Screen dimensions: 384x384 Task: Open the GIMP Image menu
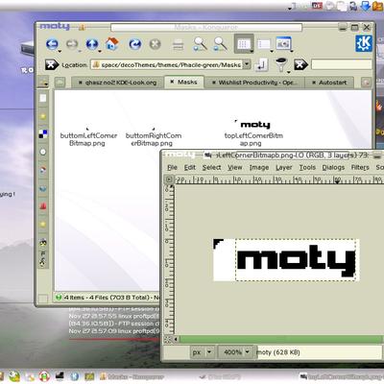(x=259, y=167)
